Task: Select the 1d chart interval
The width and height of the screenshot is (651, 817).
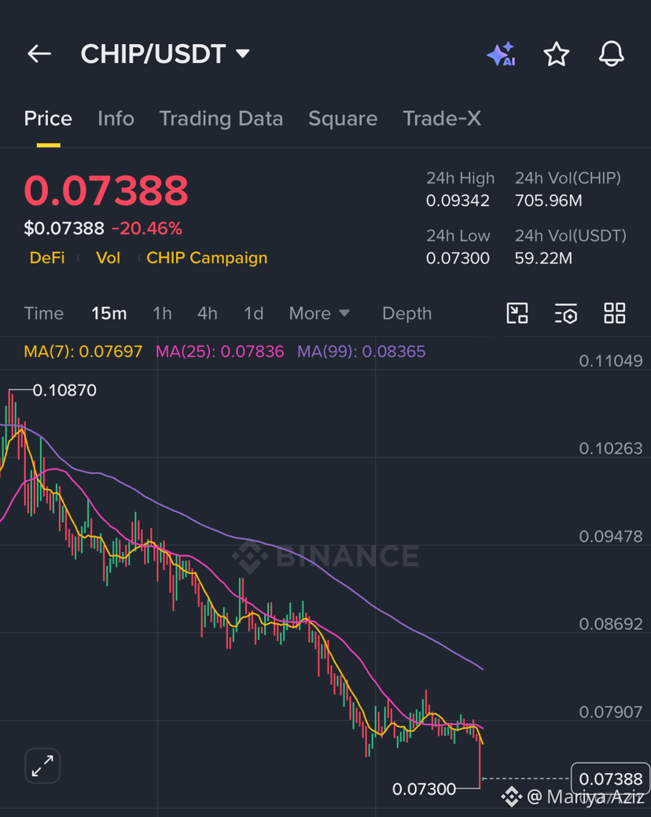Action: 254,313
